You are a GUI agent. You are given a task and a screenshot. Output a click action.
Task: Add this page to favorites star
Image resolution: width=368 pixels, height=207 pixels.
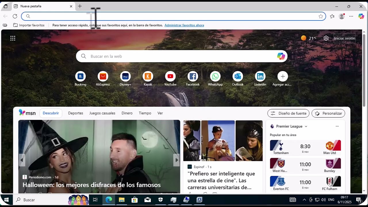(x=321, y=16)
